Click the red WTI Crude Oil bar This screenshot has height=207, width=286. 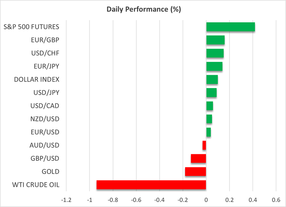coord(151,185)
